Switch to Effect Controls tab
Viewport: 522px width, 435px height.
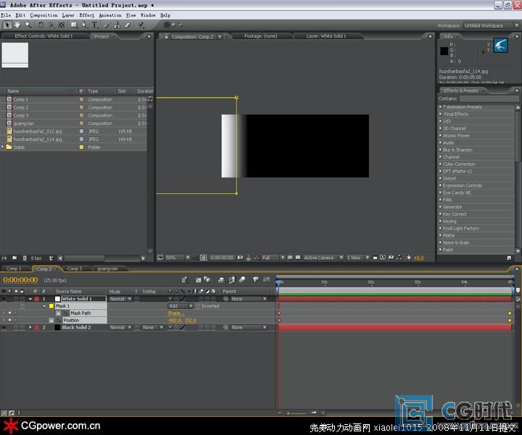(x=43, y=36)
